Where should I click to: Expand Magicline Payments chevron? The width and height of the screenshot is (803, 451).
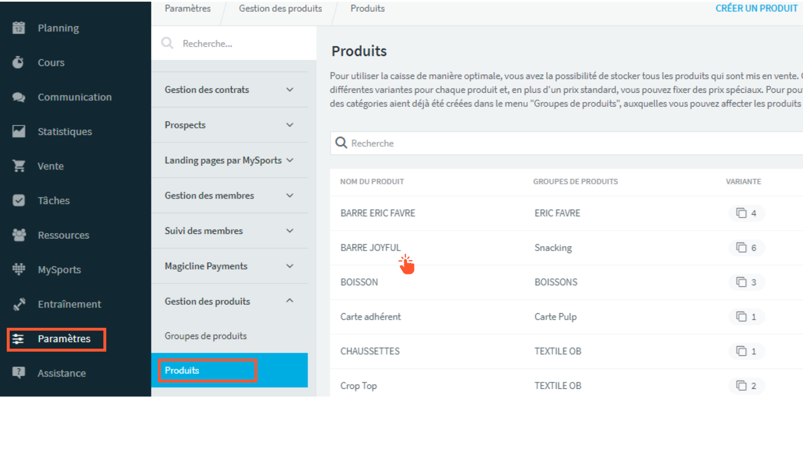coord(290,266)
